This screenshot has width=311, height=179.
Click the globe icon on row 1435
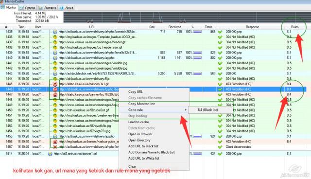tap(55, 32)
